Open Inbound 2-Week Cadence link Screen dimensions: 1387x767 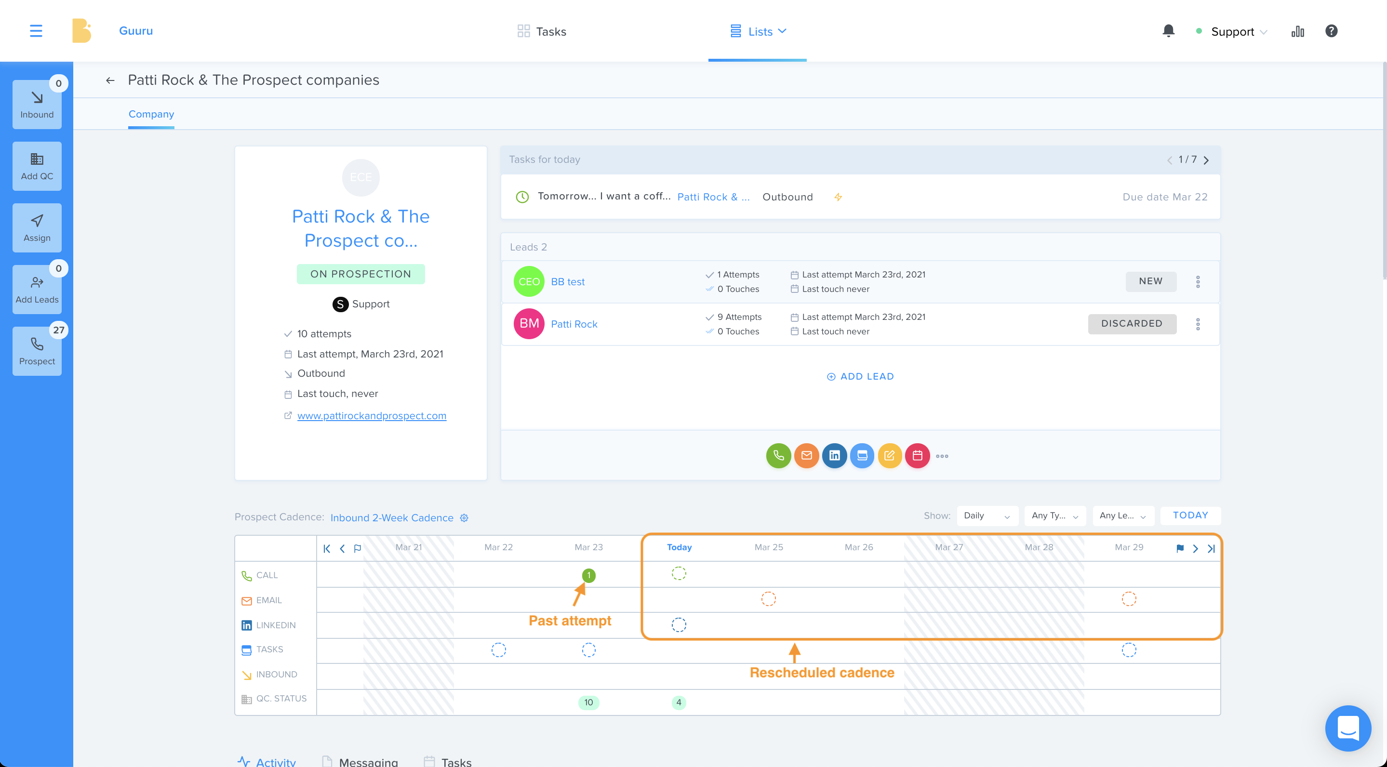click(391, 518)
